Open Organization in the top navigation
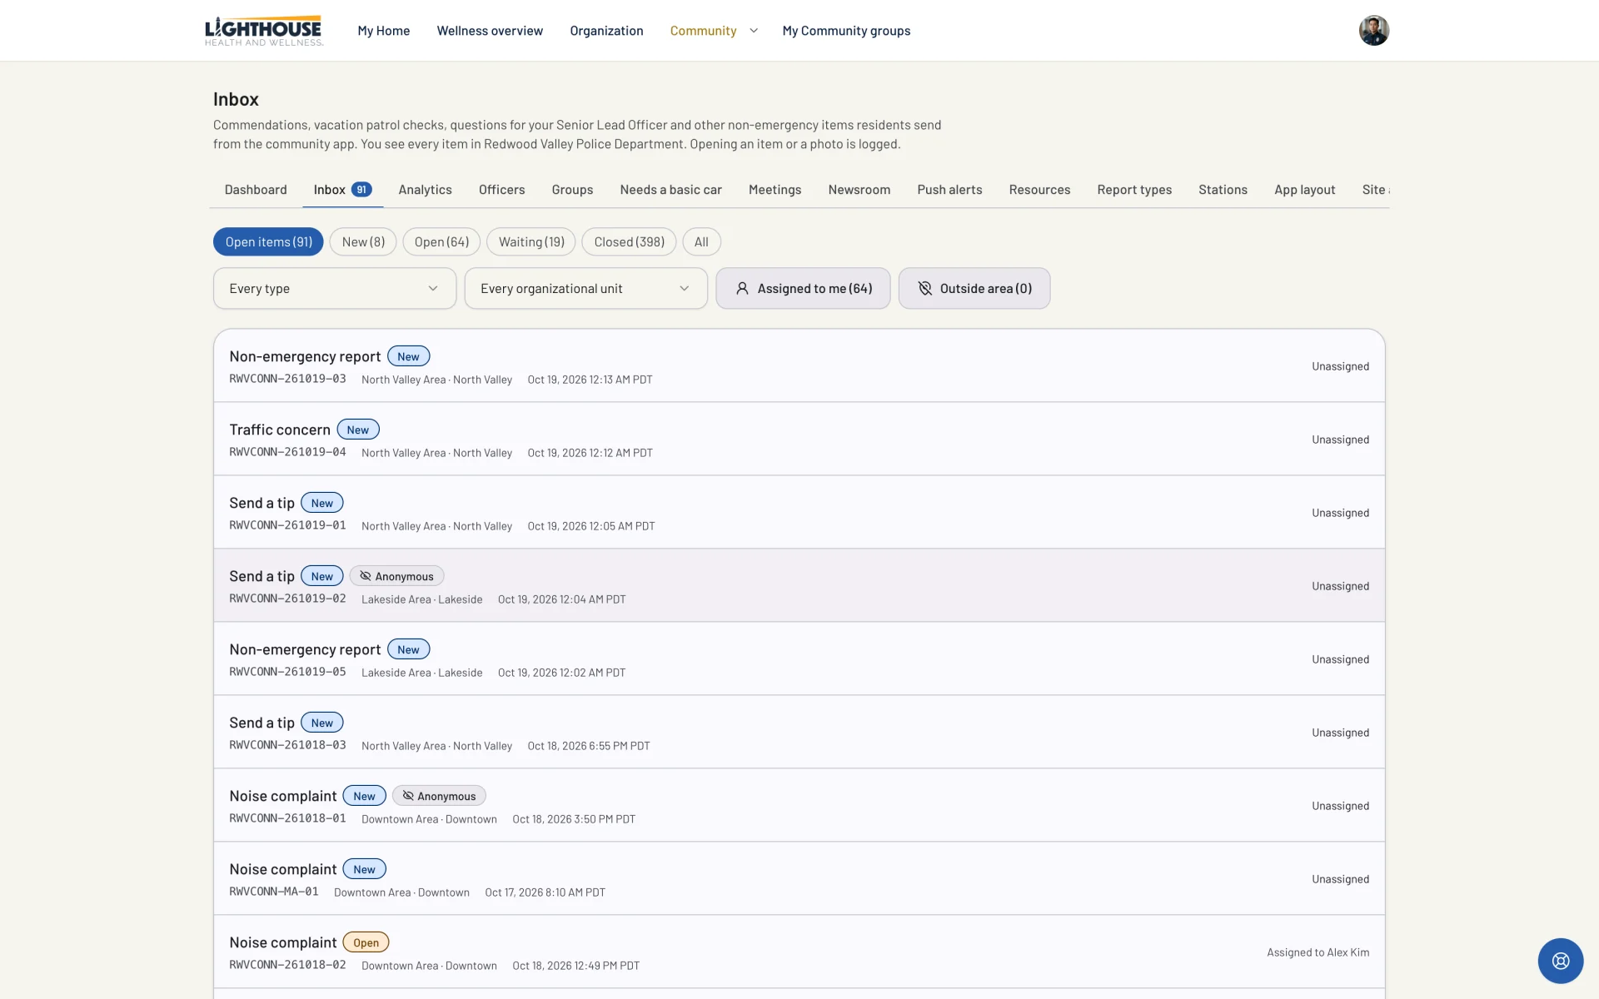The width and height of the screenshot is (1599, 999). tap(606, 31)
